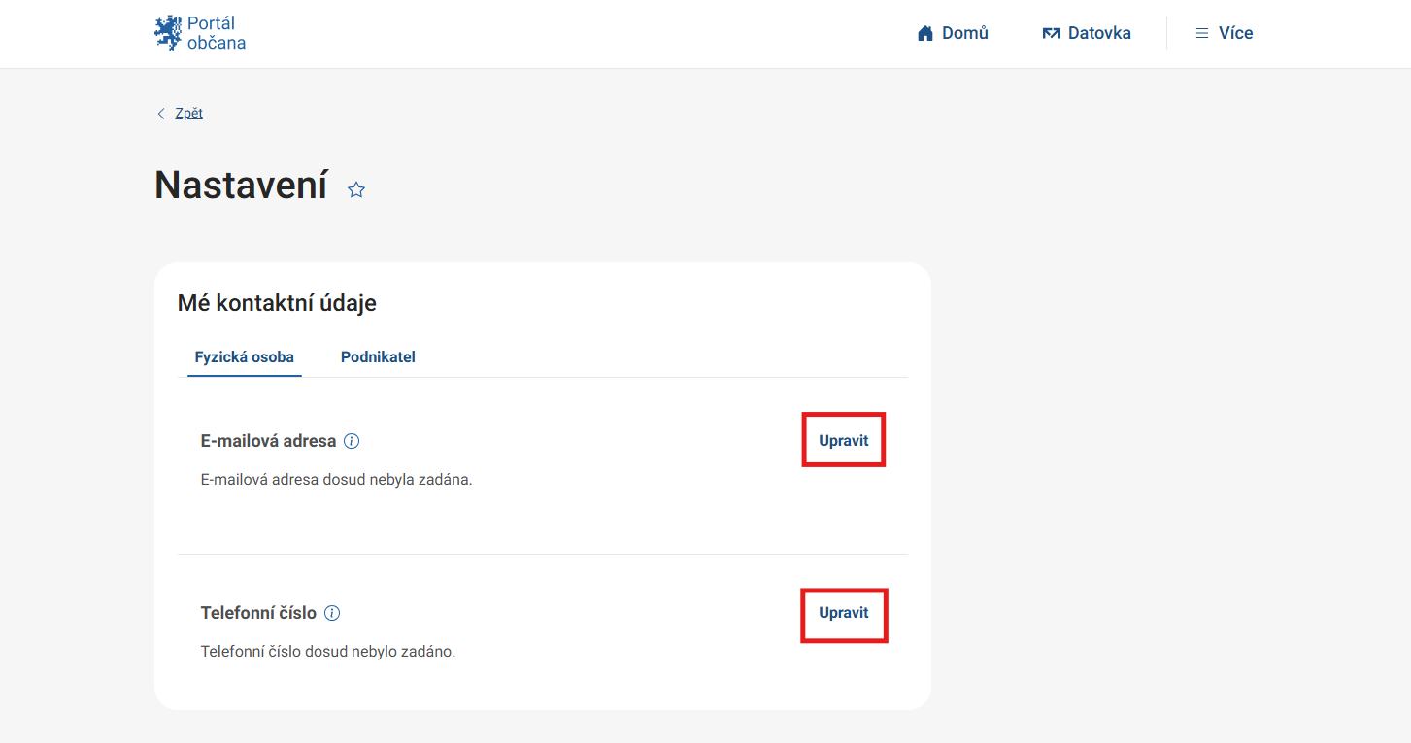Click the back chevron arrow icon
Screen dimensions: 1411x743
[161, 114]
